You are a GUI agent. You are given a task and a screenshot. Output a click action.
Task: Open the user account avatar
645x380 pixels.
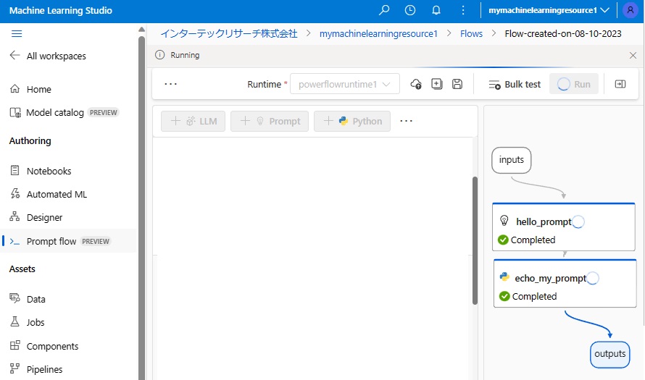click(631, 10)
